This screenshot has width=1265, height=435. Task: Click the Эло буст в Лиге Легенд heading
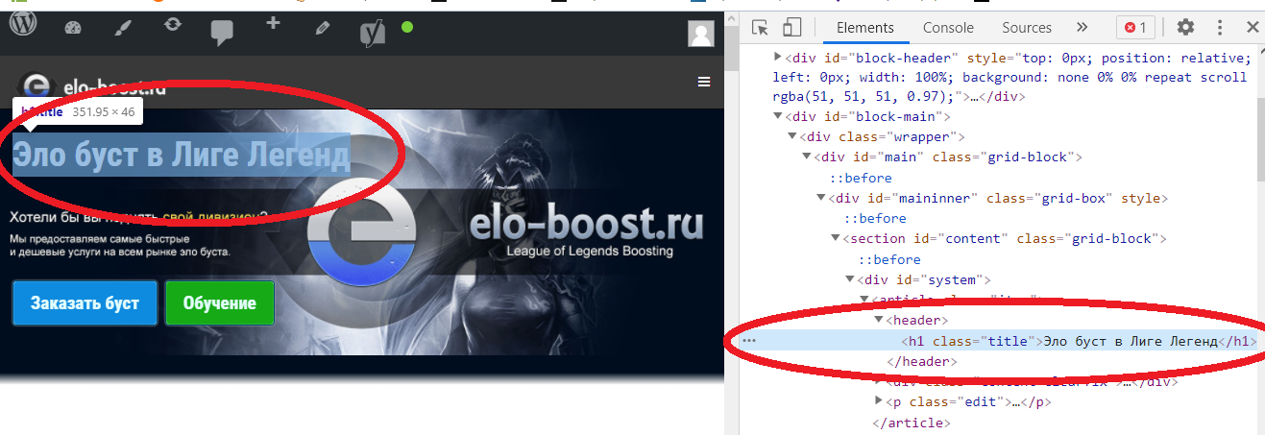[x=182, y=155]
